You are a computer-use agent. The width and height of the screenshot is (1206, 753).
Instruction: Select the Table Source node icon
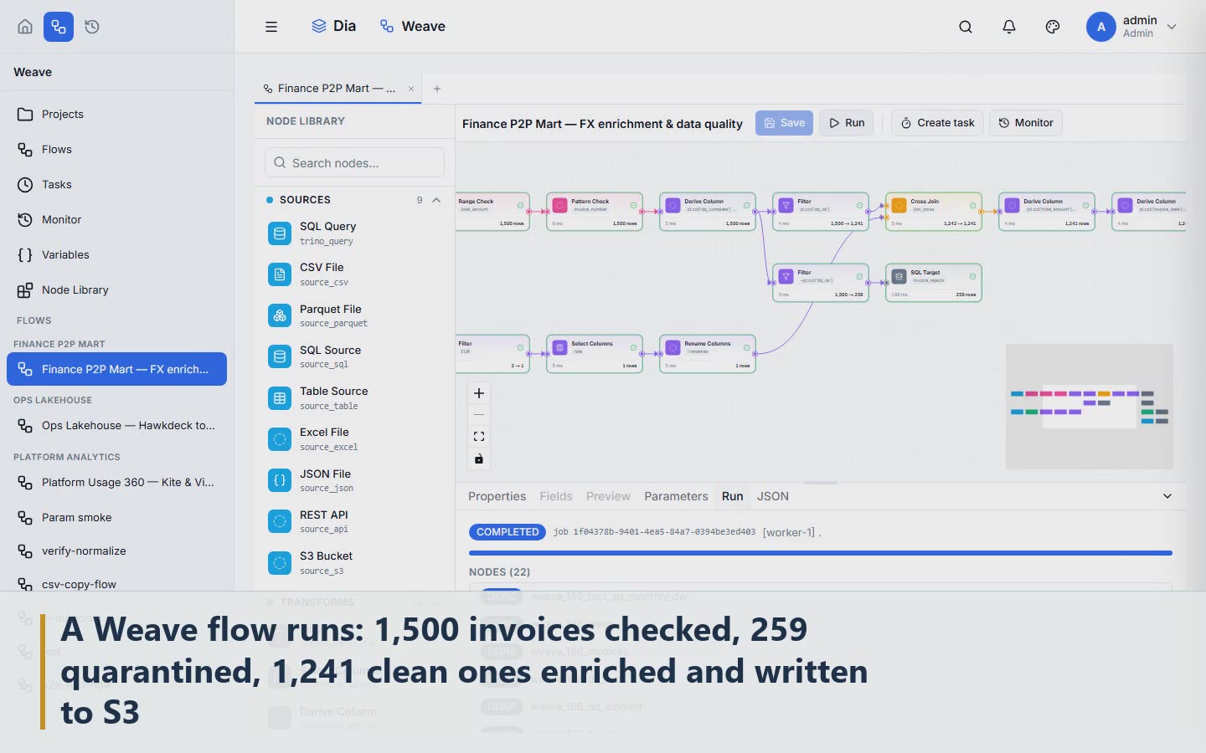coord(280,398)
